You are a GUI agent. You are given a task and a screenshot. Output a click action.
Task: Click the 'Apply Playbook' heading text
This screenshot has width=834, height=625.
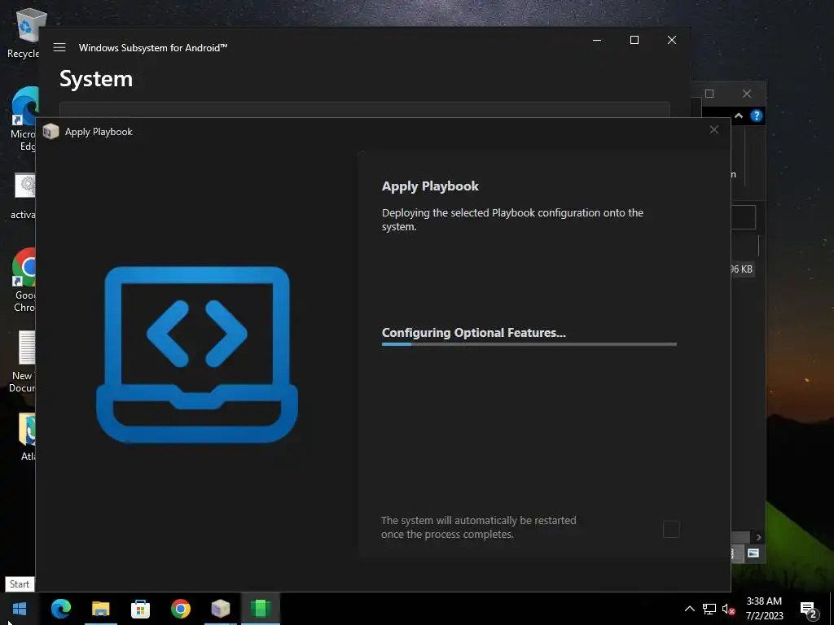(x=430, y=186)
